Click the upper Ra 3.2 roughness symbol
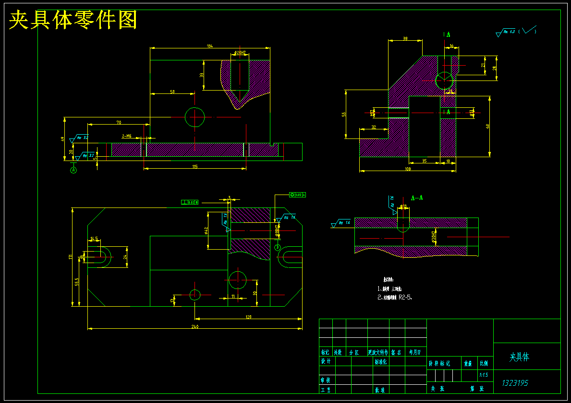 click(x=79, y=138)
